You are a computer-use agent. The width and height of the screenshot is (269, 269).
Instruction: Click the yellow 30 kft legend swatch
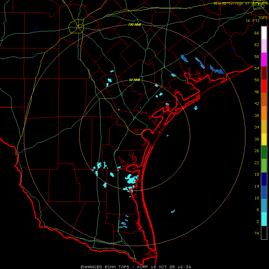[264, 139]
